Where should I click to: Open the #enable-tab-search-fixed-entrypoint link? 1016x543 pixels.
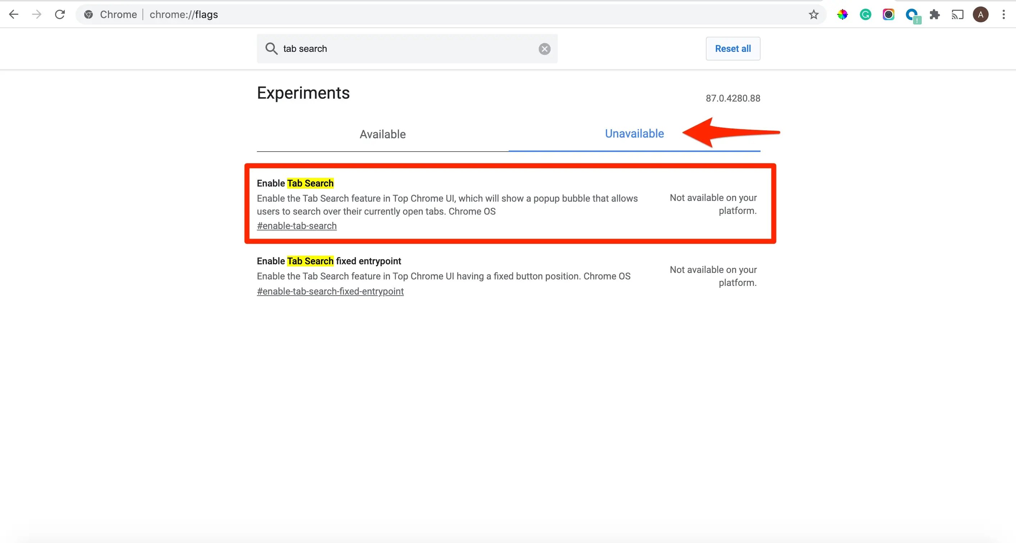coord(330,291)
